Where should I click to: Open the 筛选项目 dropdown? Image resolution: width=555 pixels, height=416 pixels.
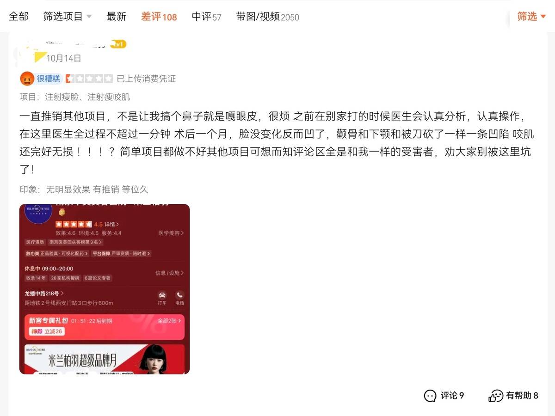coord(68,17)
